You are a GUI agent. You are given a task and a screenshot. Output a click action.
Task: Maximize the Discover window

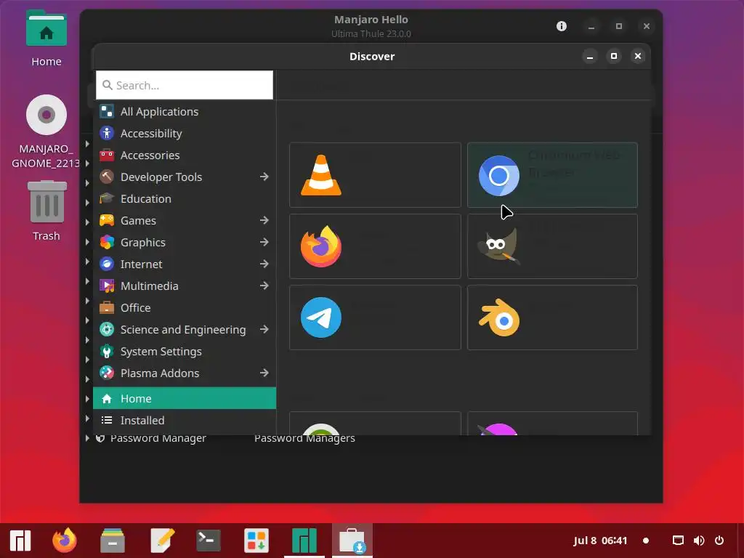(x=614, y=57)
